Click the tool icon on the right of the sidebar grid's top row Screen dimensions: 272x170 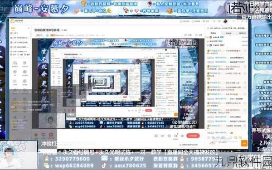24,63
